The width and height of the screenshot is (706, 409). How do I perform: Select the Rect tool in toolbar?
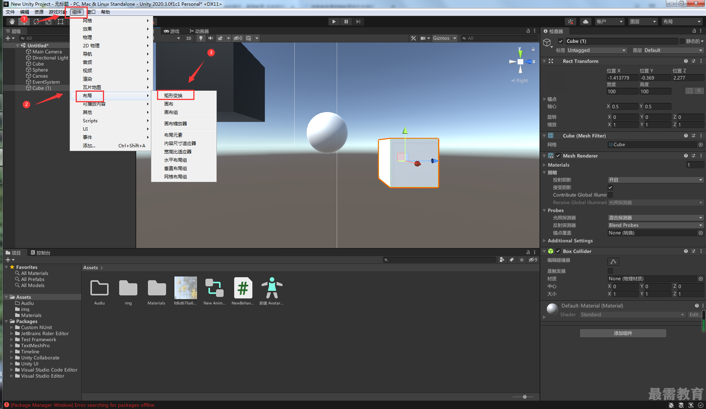click(61, 22)
